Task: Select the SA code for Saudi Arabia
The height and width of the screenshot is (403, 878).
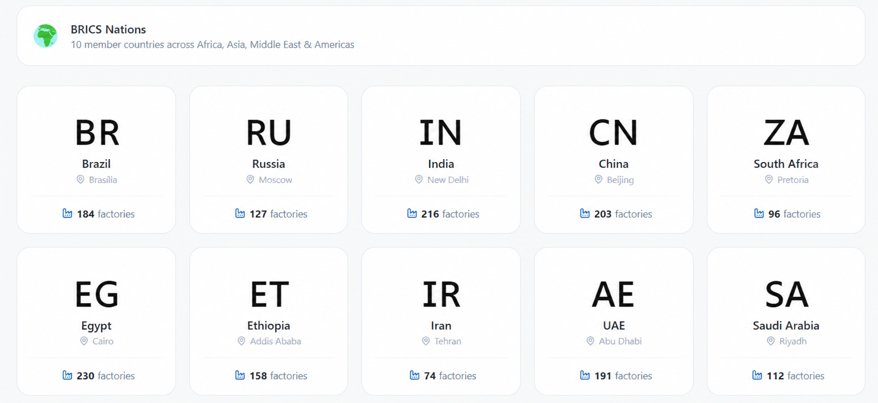Action: coord(786,294)
